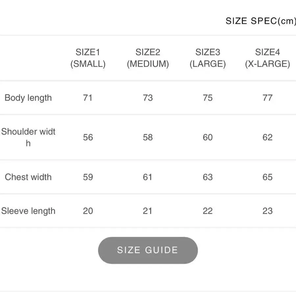This screenshot has height=296, width=296.
Task: Click shoulder width value 60
Action: pyautogui.click(x=208, y=137)
